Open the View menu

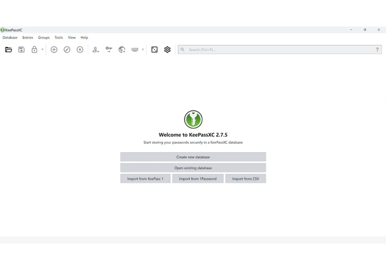click(x=71, y=38)
